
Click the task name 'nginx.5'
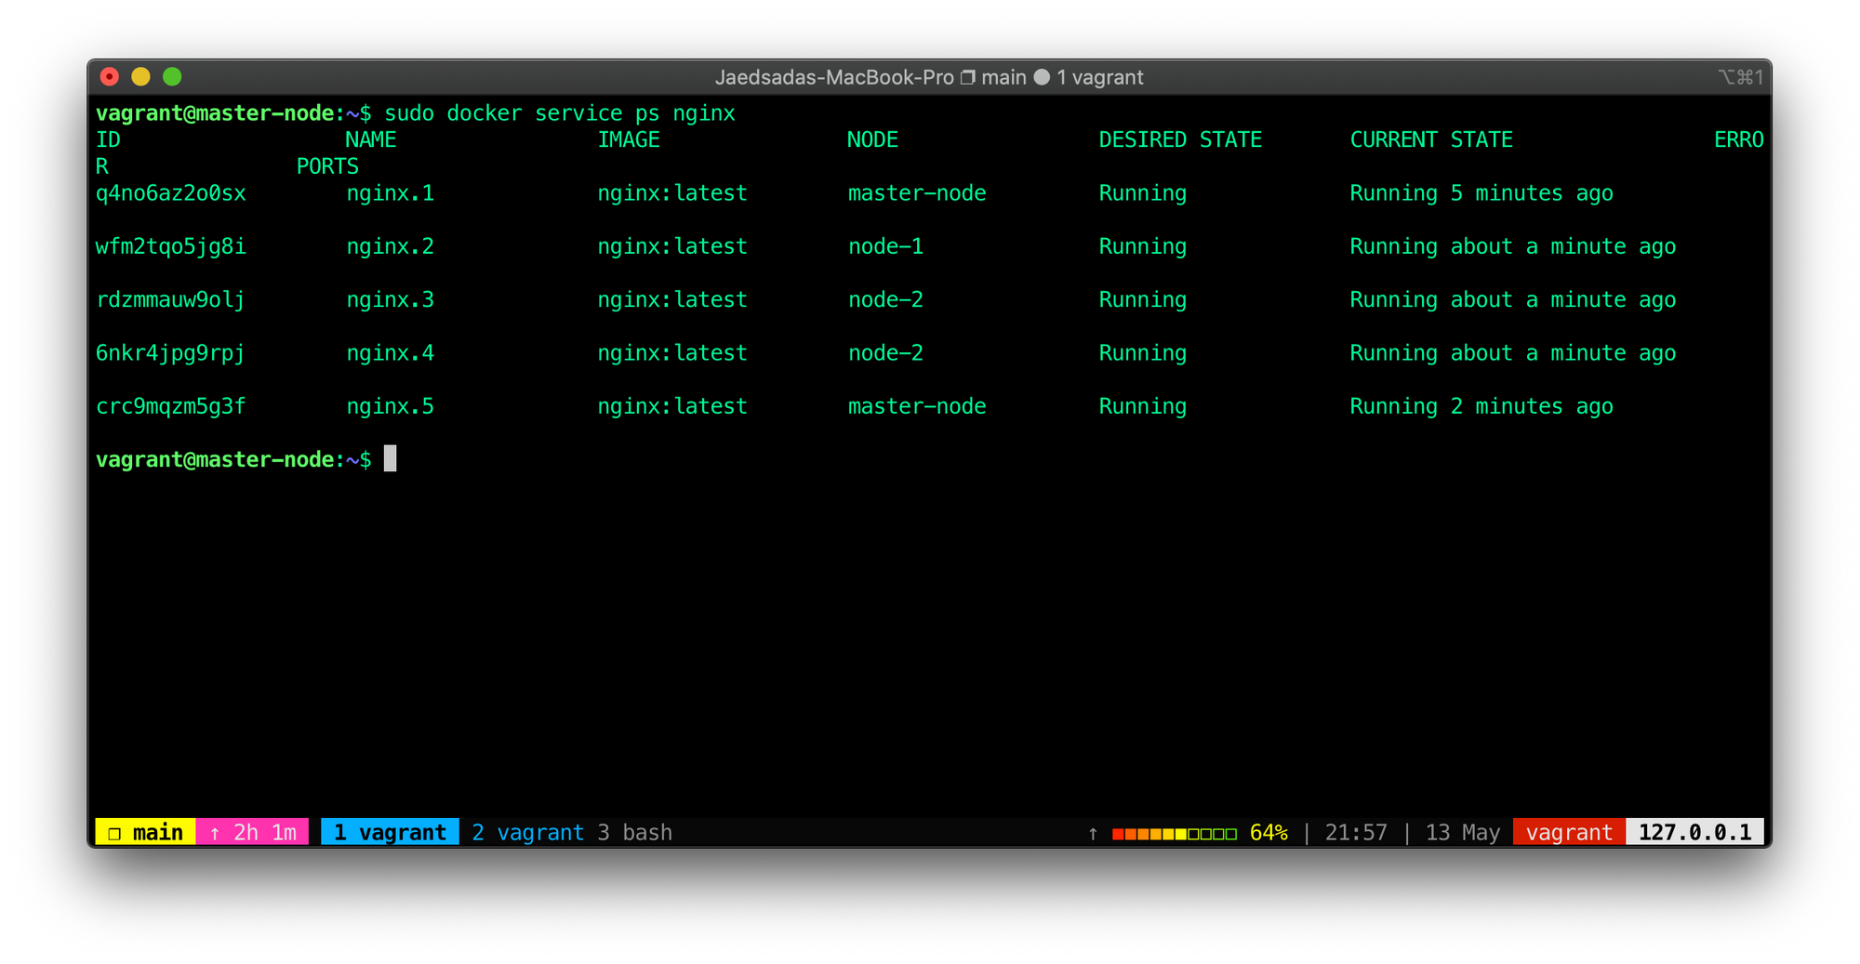point(390,406)
